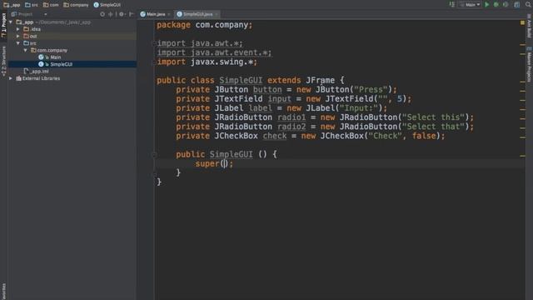Screen dimensions: 533x300
Task: Click the 'input' JTextField field name
Action: pos(280,99)
